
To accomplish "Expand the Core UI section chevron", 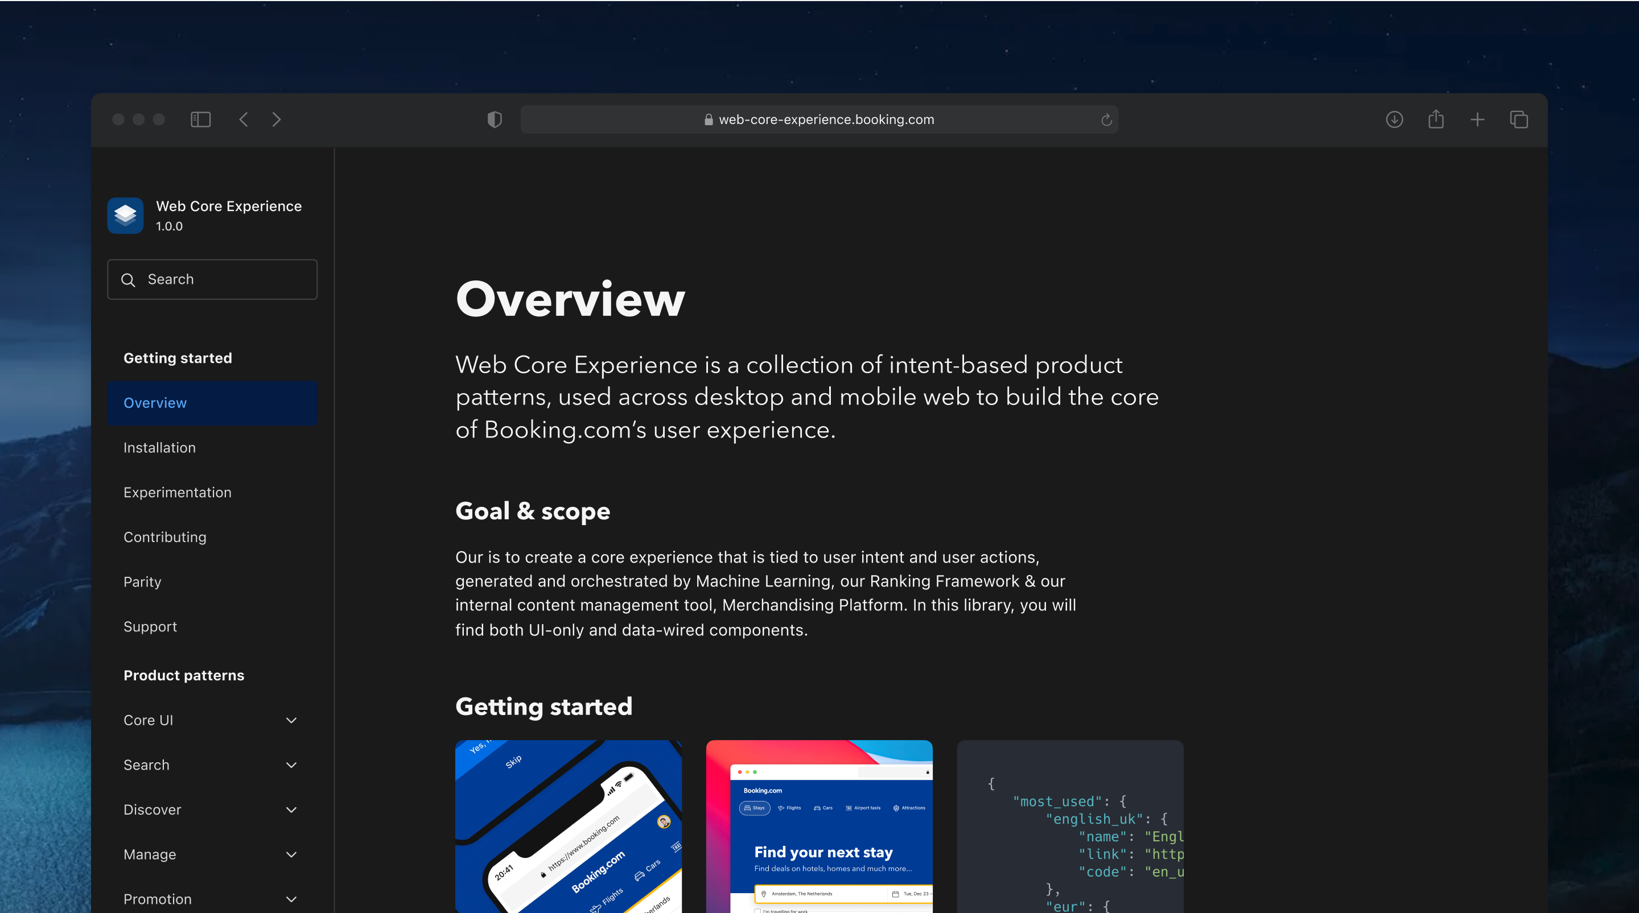I will (291, 720).
